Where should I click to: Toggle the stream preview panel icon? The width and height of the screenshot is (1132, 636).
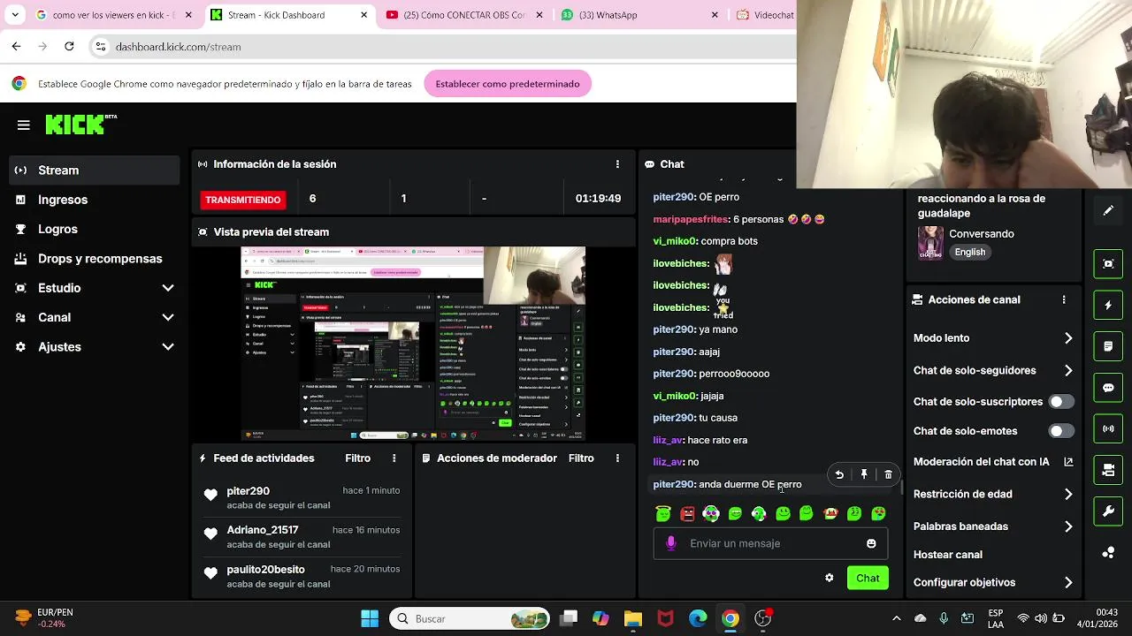tap(1108, 263)
